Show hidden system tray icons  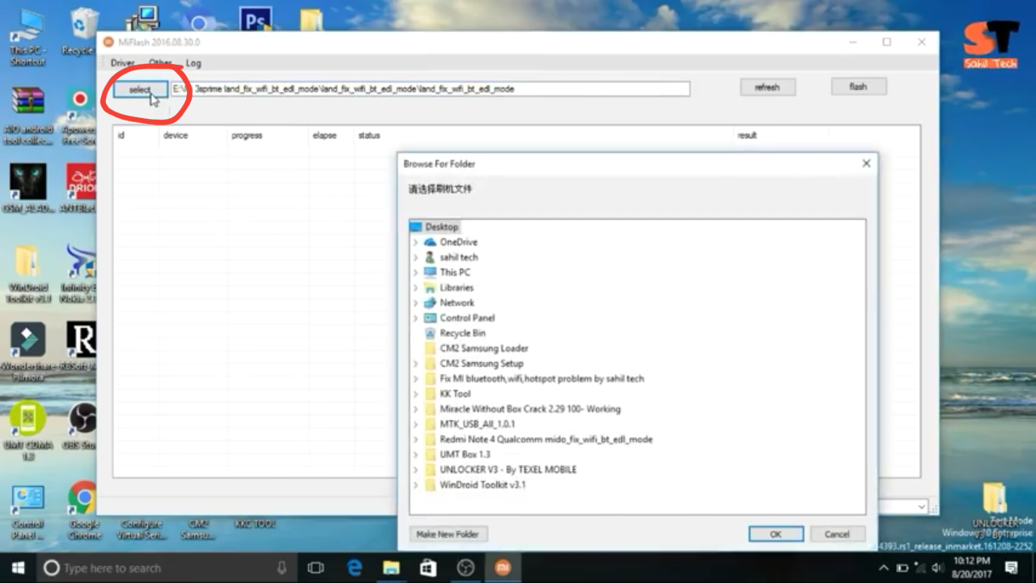pyautogui.click(x=884, y=568)
